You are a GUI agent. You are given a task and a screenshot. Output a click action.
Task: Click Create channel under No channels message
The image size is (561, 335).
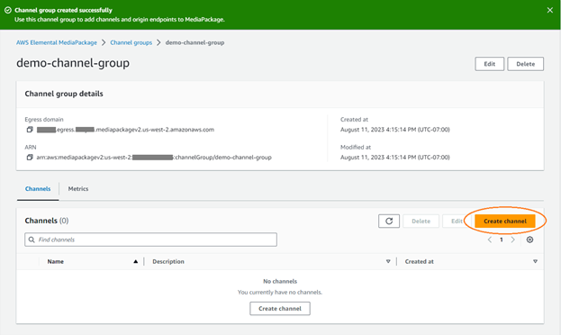pyautogui.click(x=280, y=309)
